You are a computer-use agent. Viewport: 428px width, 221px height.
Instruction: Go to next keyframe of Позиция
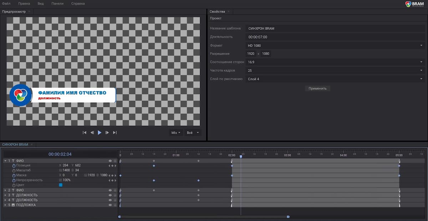(115, 166)
